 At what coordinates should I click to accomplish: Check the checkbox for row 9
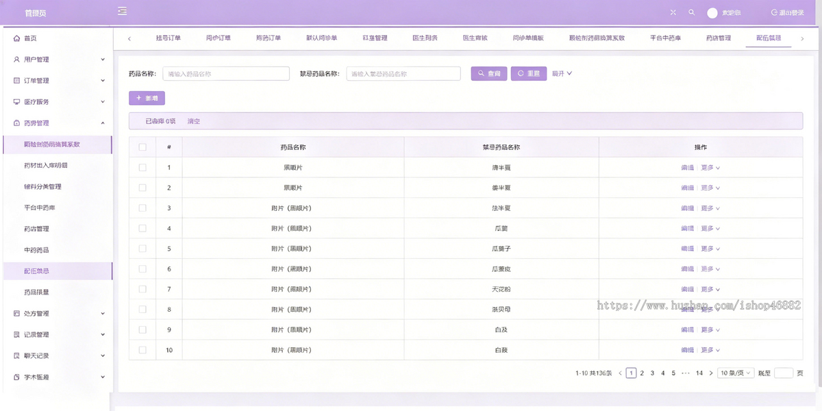(142, 329)
